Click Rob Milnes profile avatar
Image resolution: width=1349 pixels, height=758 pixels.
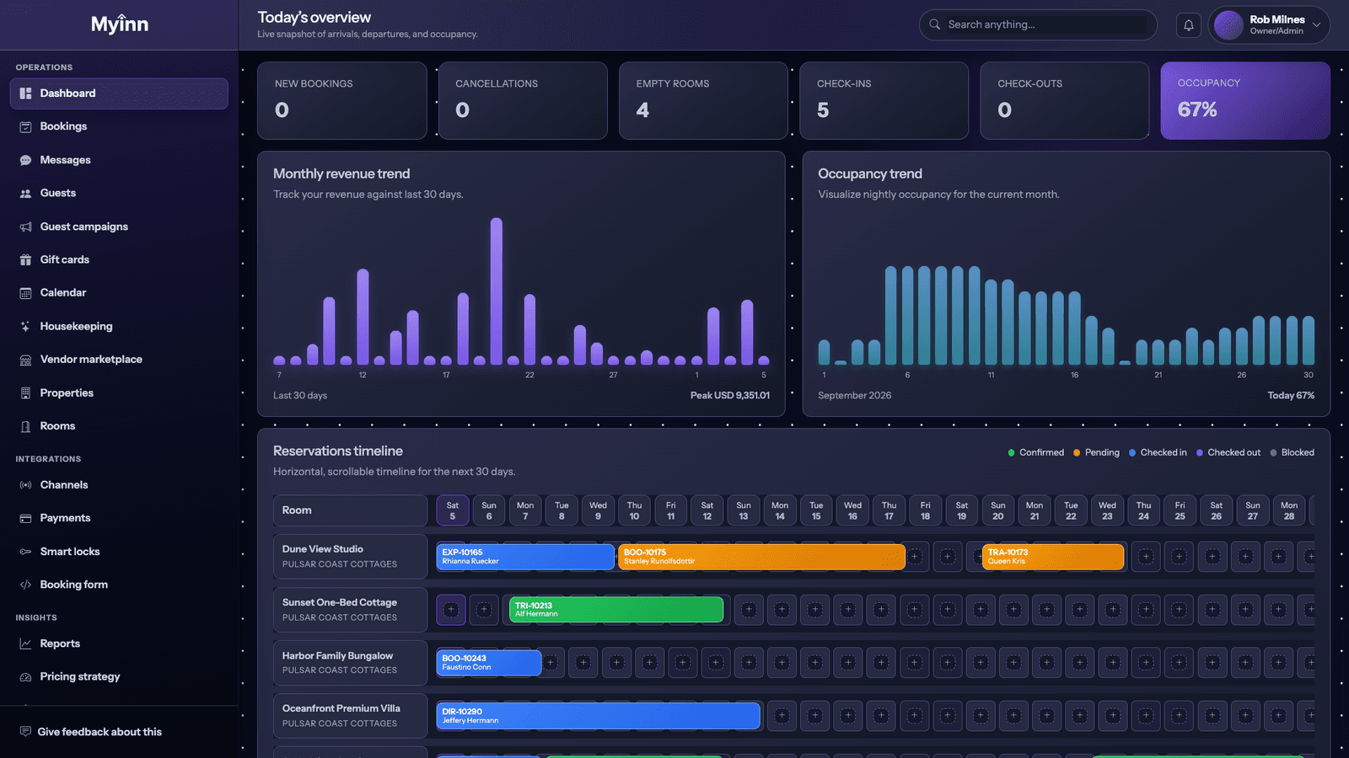[1228, 25]
